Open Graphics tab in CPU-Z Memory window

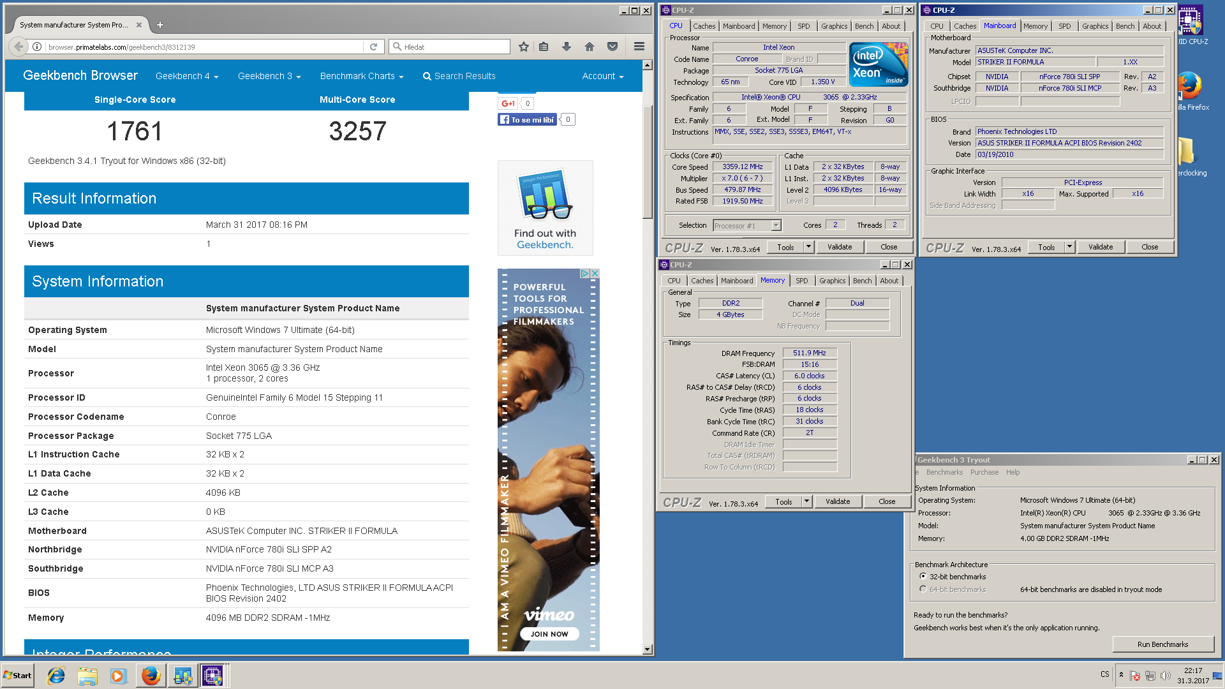(x=832, y=281)
